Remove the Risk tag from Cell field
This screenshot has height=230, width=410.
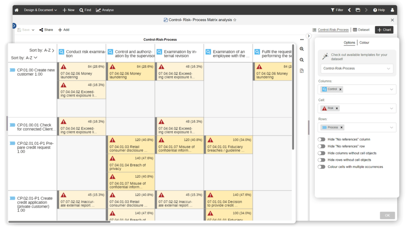(337, 108)
